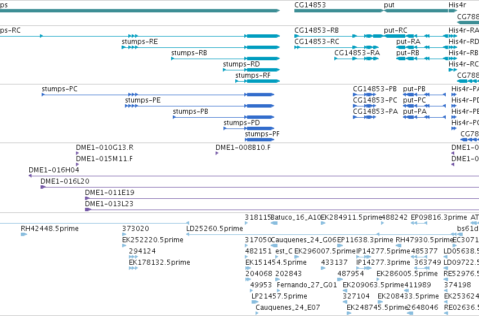
Task: Select the 363749 EST label
Action: (428, 262)
